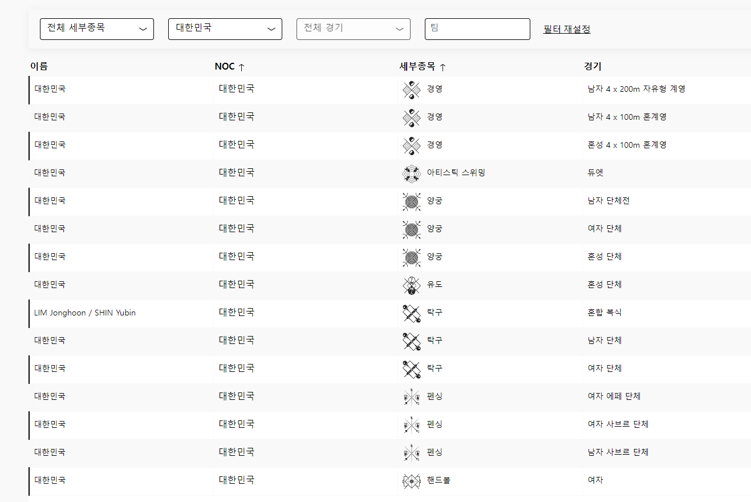Sort the table by the NOC column
Image resolution: width=751 pixels, height=502 pixels.
(230, 66)
